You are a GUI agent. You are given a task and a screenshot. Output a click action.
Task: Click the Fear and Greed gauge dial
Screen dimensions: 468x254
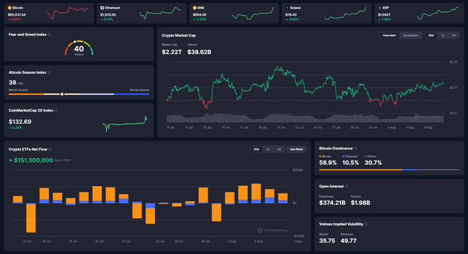point(79,48)
